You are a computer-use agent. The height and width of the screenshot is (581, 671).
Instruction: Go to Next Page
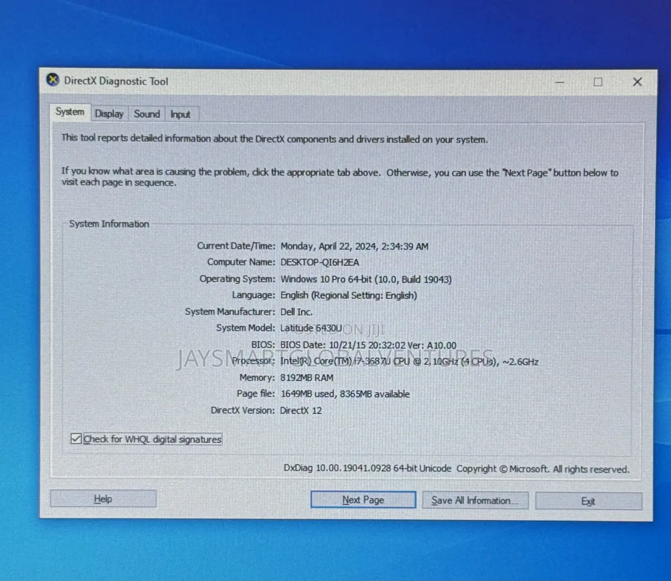tap(363, 500)
